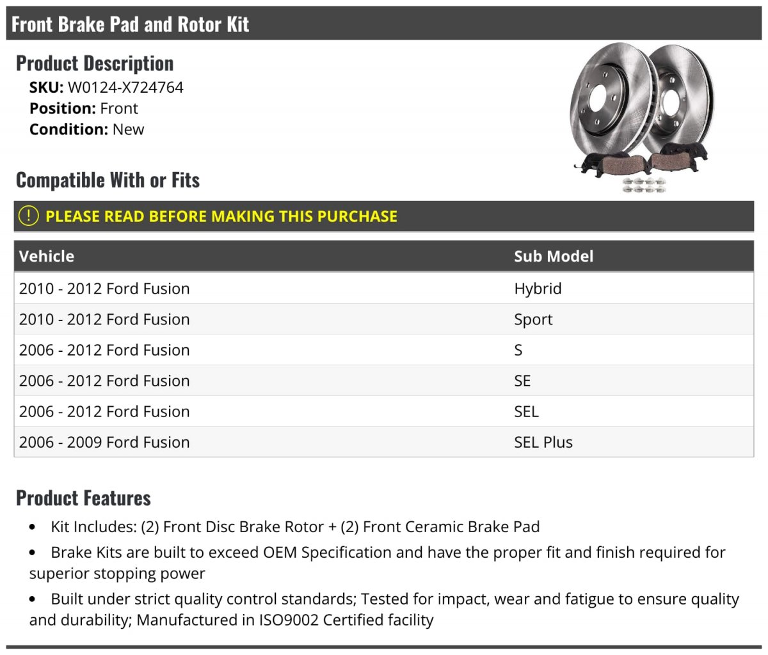This screenshot has width=768, height=655.
Task: Click the SE sub model cell
Action: point(522,381)
